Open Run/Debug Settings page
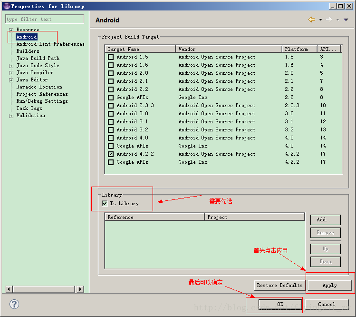356x317 pixels. (42, 101)
